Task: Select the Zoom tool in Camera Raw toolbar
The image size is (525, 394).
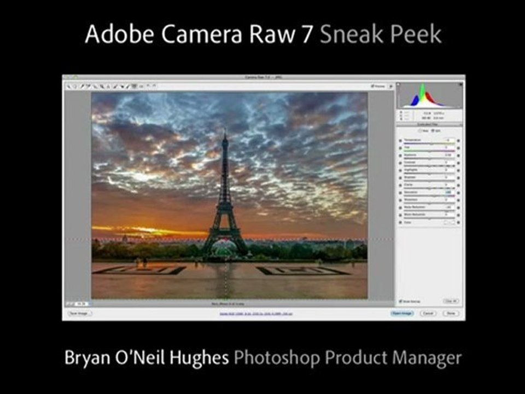Action: [68, 86]
